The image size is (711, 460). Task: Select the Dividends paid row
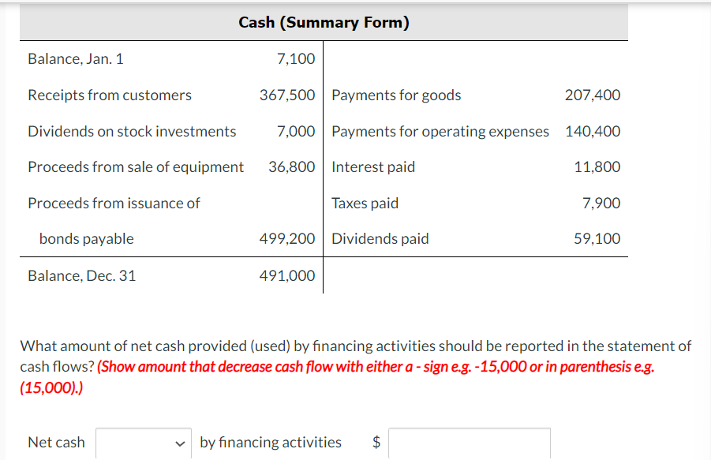(x=380, y=238)
